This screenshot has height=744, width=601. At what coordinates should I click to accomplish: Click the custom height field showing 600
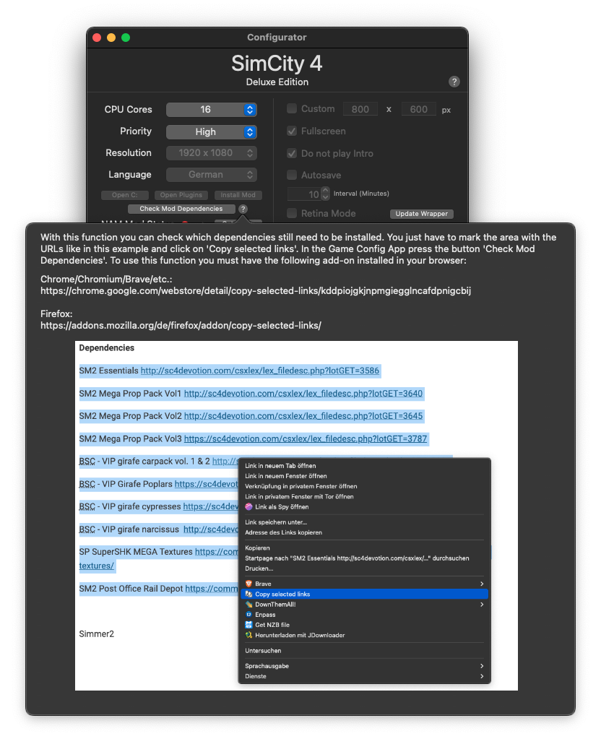[419, 109]
